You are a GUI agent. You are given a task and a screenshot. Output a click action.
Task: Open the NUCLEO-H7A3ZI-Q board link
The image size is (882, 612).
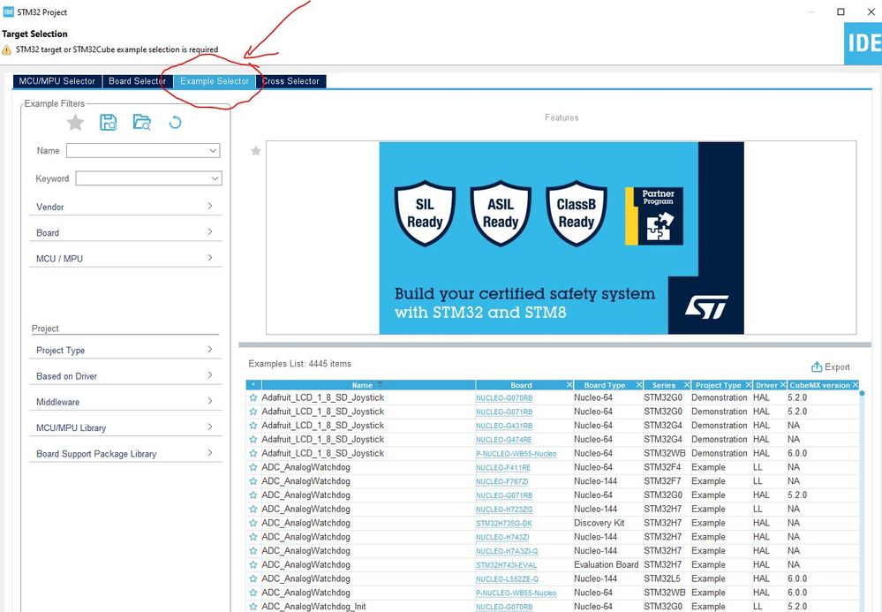click(x=507, y=551)
